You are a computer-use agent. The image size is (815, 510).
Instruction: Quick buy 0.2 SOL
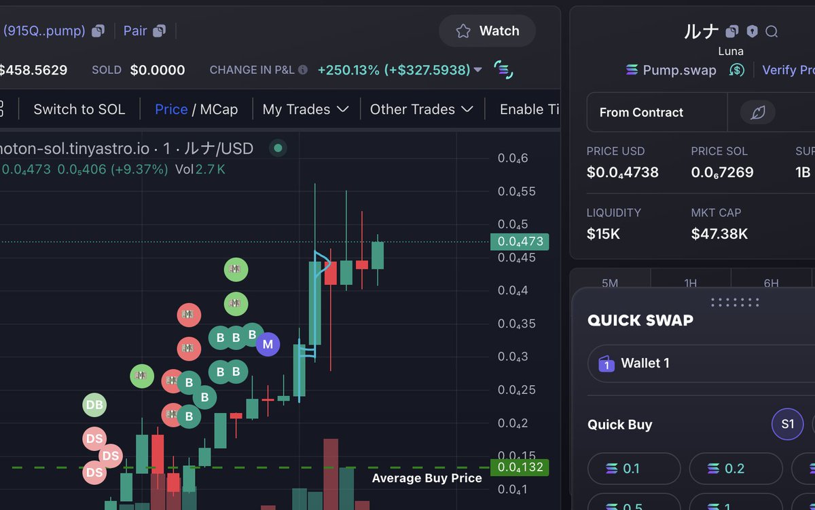(736, 469)
